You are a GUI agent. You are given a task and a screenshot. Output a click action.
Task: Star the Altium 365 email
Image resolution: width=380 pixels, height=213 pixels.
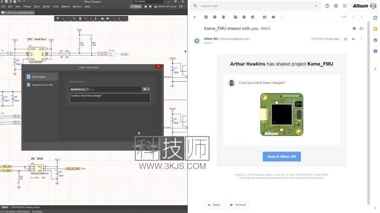click(x=346, y=39)
